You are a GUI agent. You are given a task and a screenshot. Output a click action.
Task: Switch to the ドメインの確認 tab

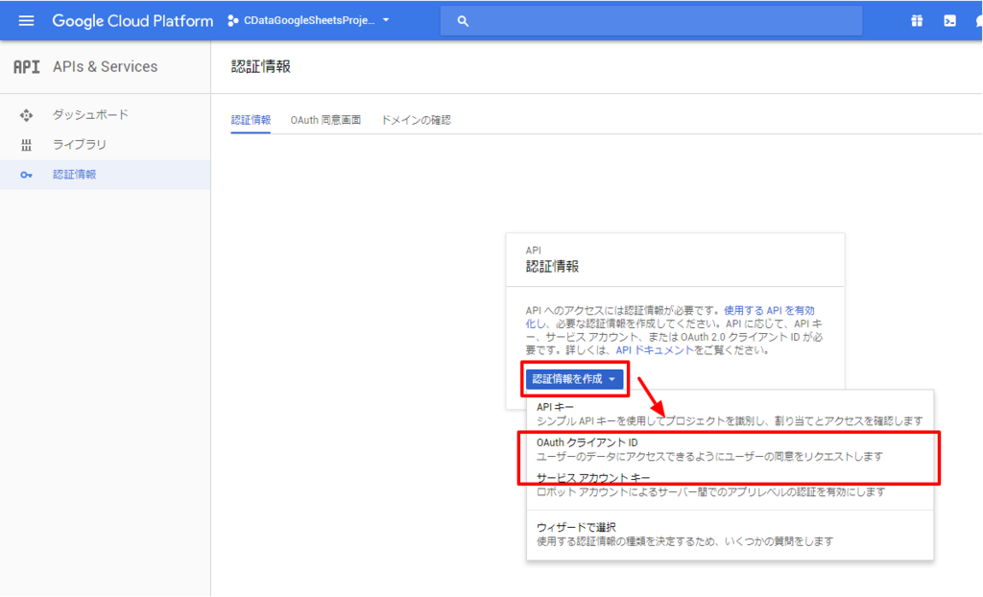416,120
